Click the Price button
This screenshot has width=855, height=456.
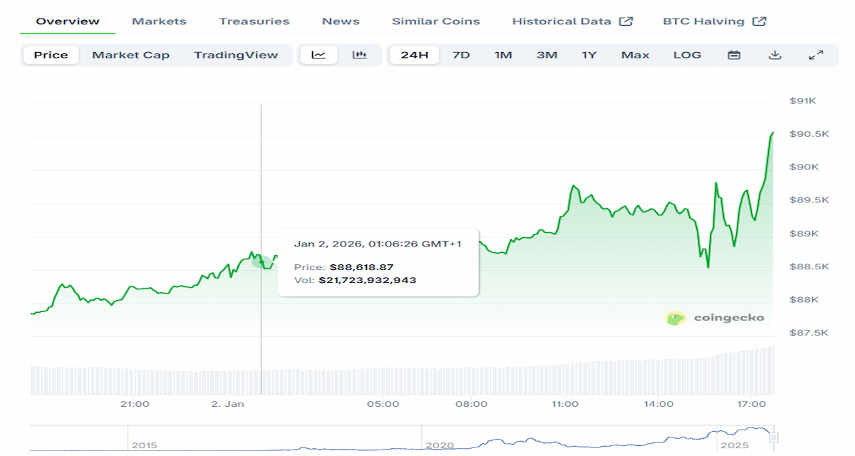pos(51,54)
